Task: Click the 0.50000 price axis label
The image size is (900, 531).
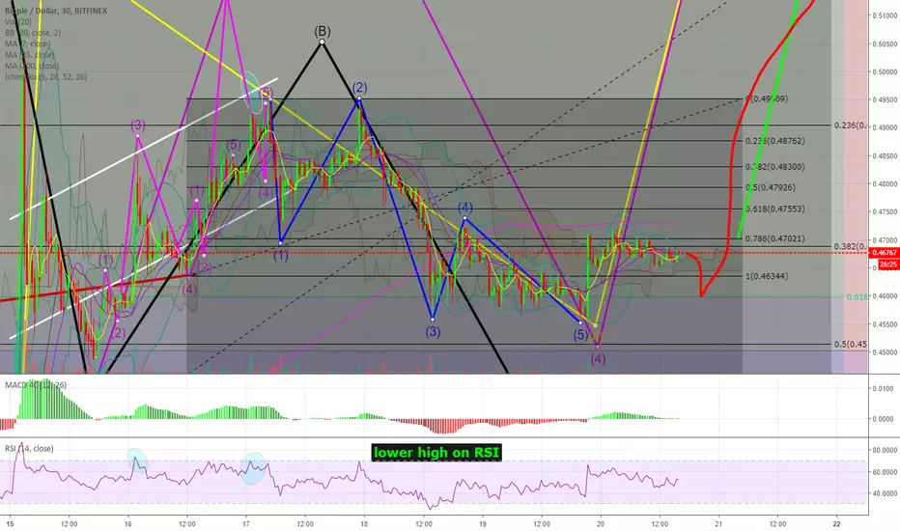Action: (885, 71)
